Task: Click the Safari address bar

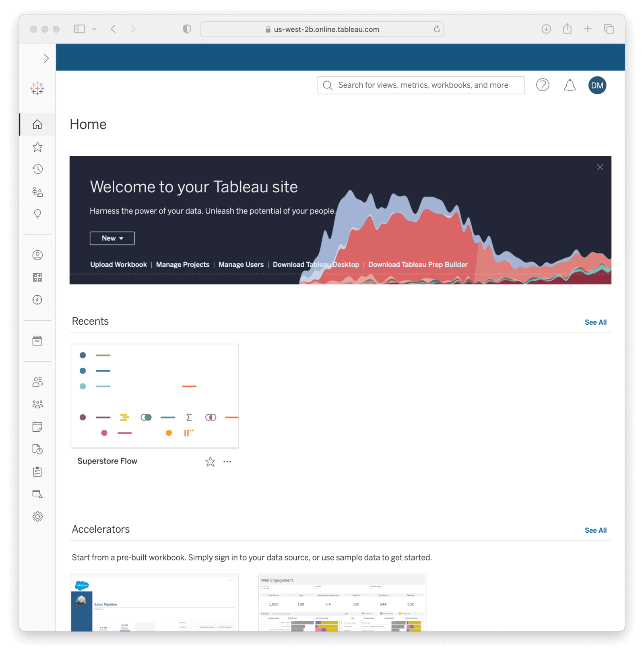Action: 322,29
